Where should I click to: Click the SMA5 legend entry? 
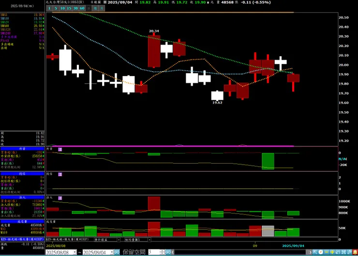point(22,15)
